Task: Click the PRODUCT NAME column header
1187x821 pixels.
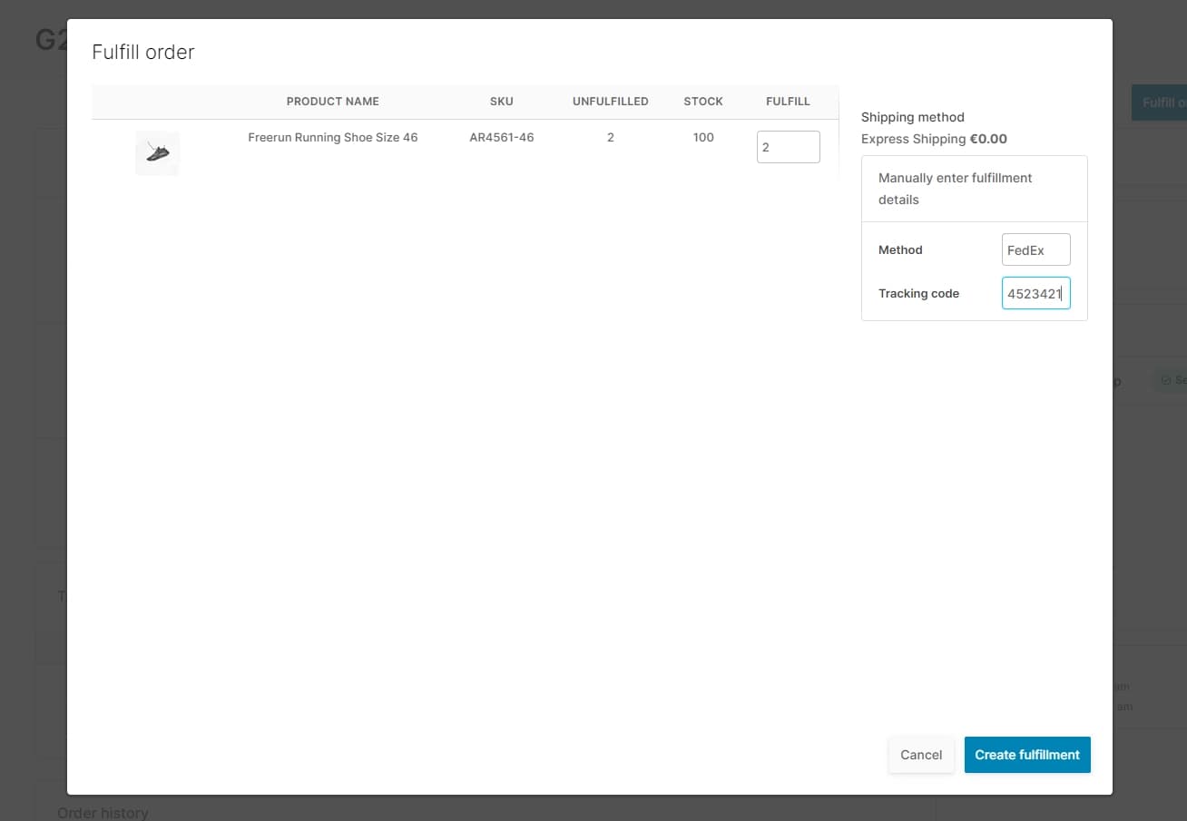Action: (x=332, y=102)
